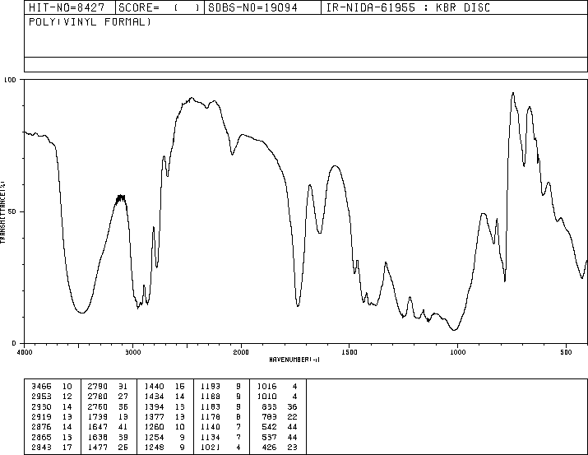Click the 3000 x-axis tick label
The image size is (588, 455).
coord(132,352)
